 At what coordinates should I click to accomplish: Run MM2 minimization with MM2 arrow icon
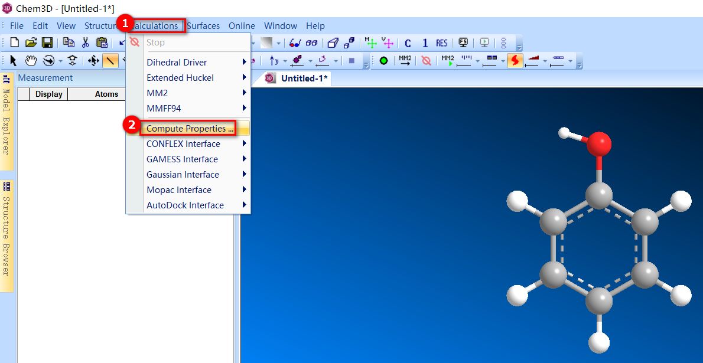click(x=405, y=60)
